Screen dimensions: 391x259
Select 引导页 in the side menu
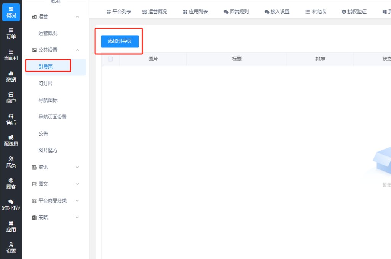coord(45,67)
